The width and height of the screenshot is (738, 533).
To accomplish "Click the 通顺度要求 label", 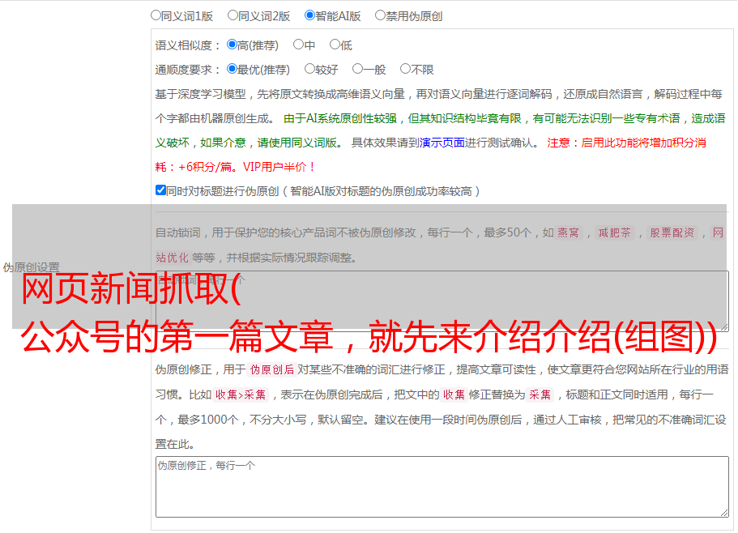I will (x=188, y=70).
